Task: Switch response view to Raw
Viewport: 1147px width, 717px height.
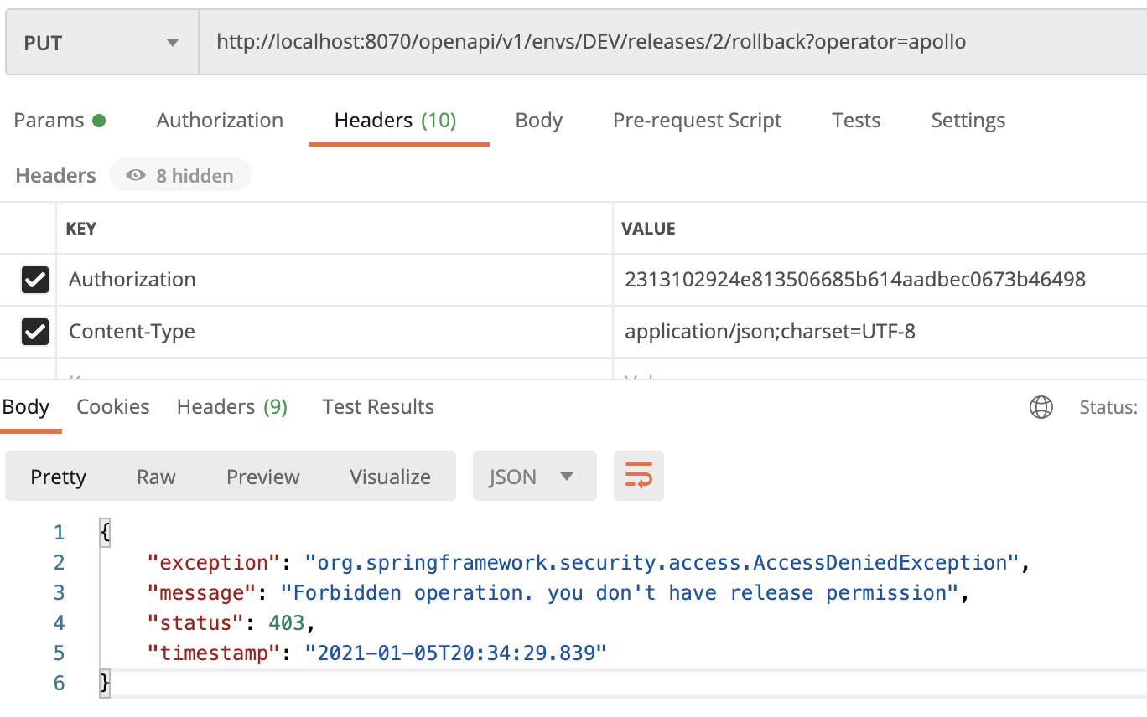Action: [x=155, y=476]
